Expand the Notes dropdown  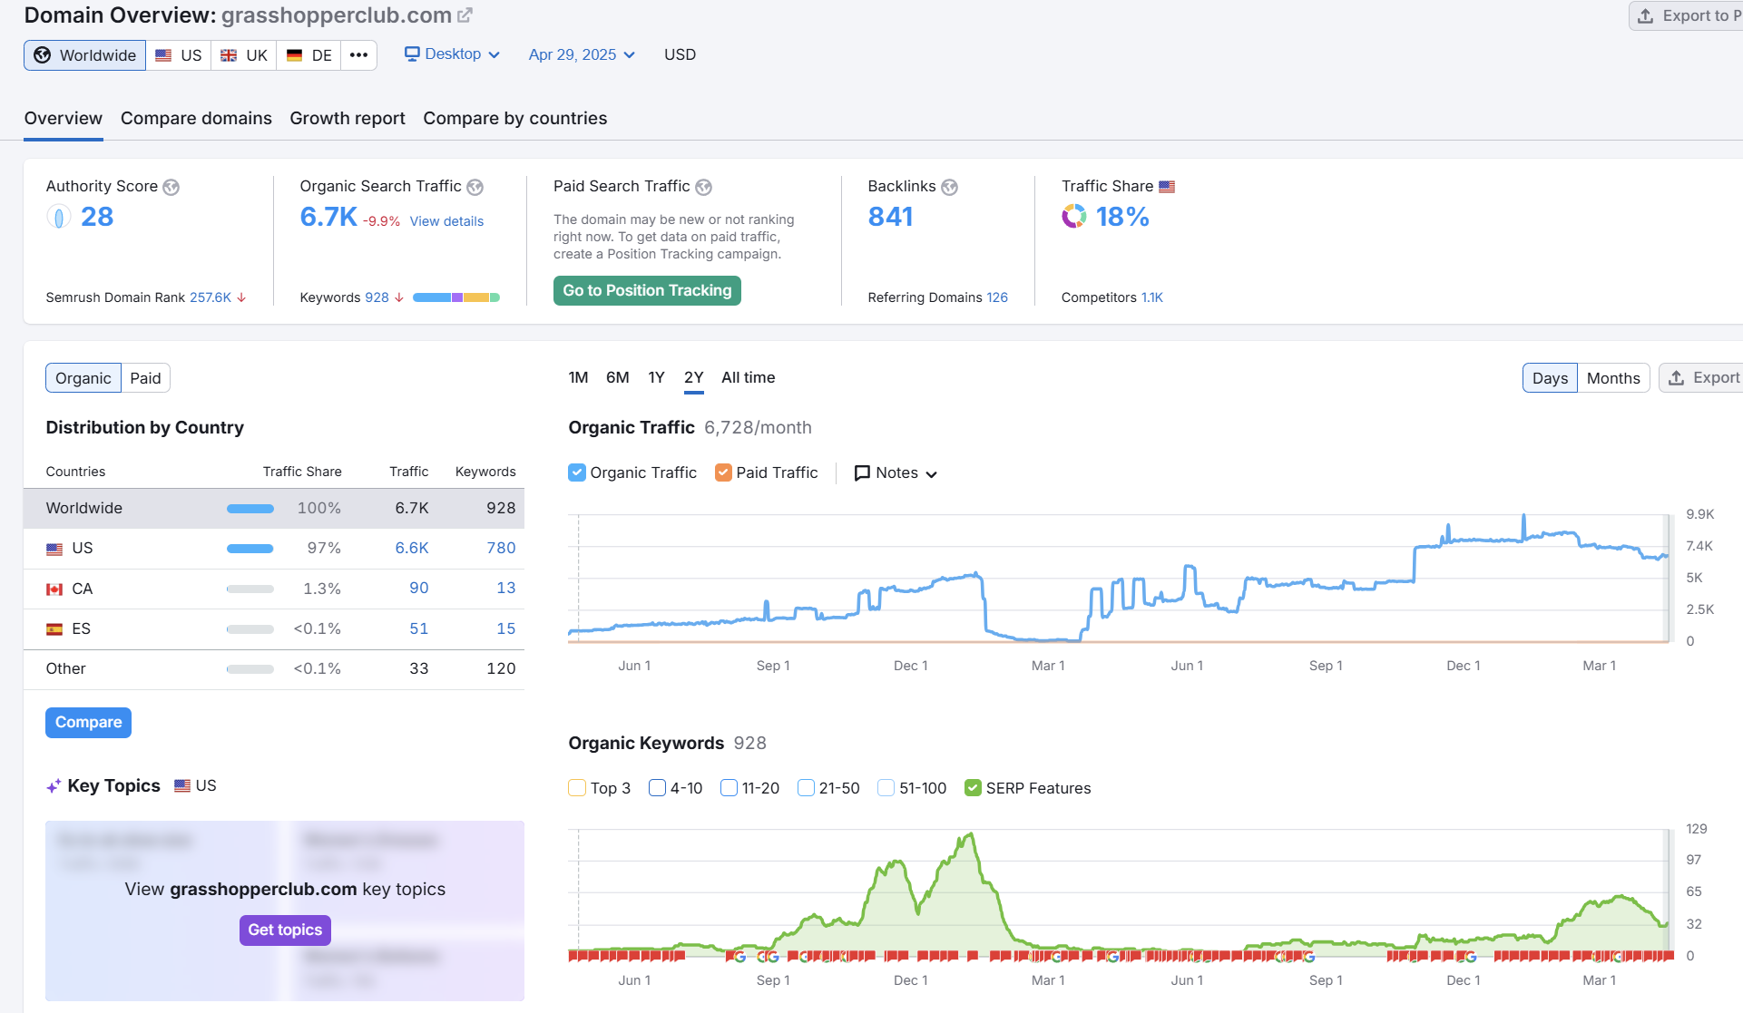[x=896, y=473]
